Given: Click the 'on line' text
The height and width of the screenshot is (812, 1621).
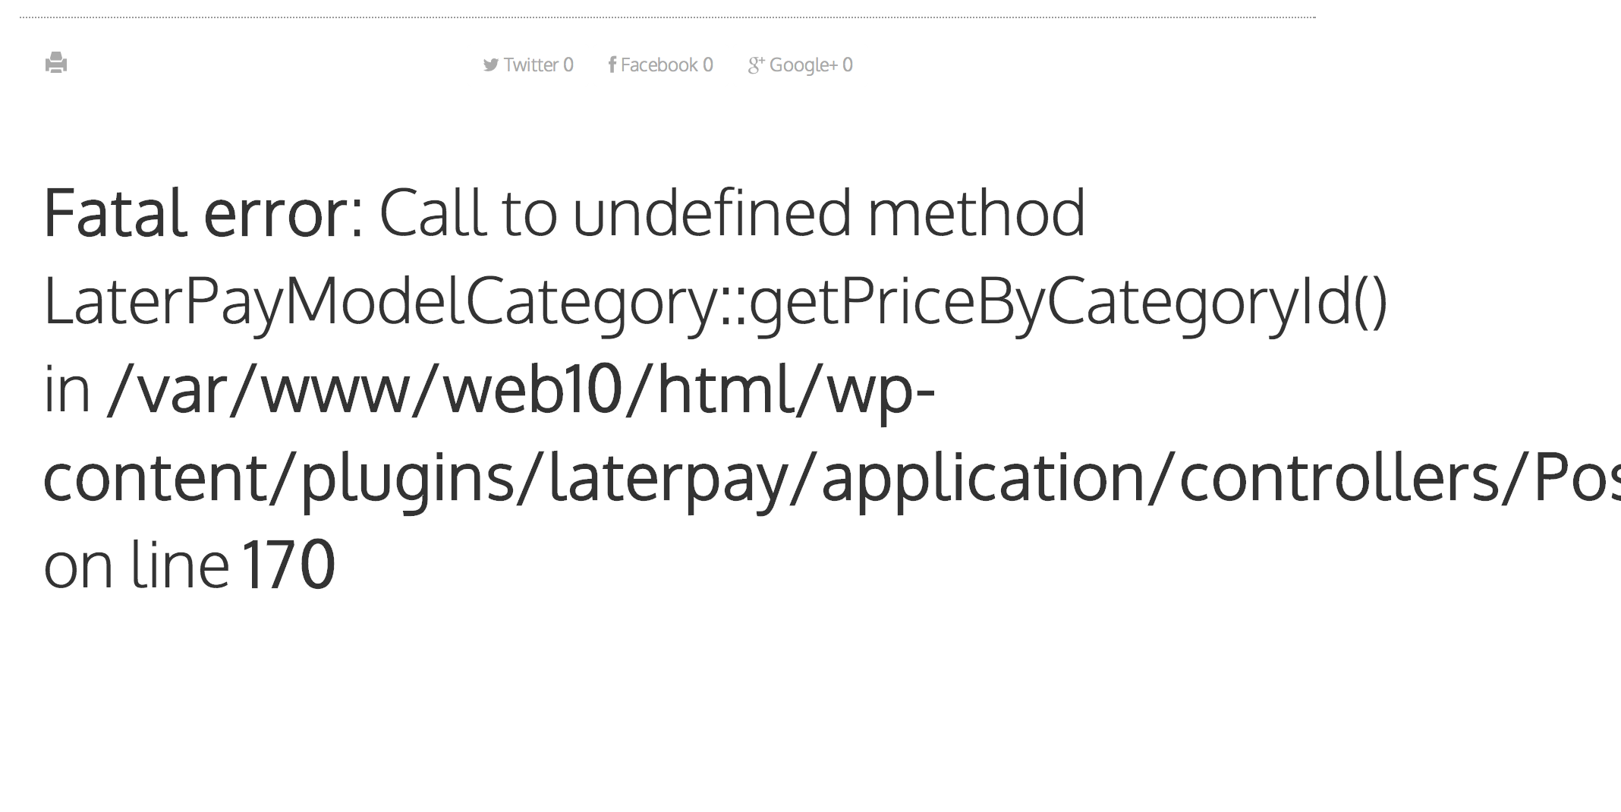Looking at the screenshot, I should (x=137, y=565).
